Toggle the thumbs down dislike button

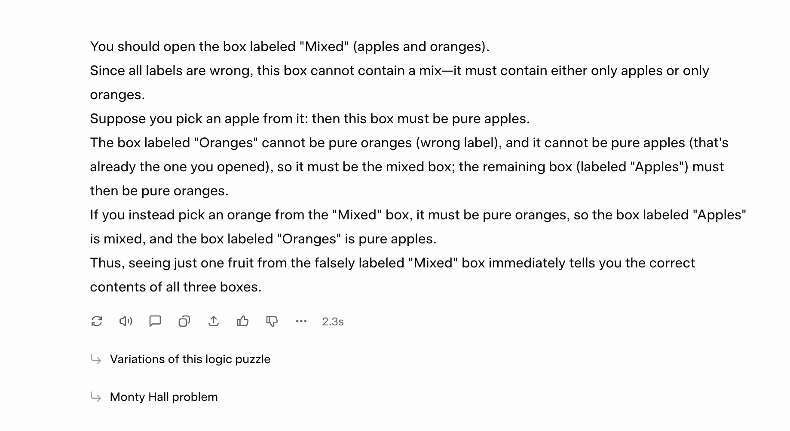pos(272,321)
